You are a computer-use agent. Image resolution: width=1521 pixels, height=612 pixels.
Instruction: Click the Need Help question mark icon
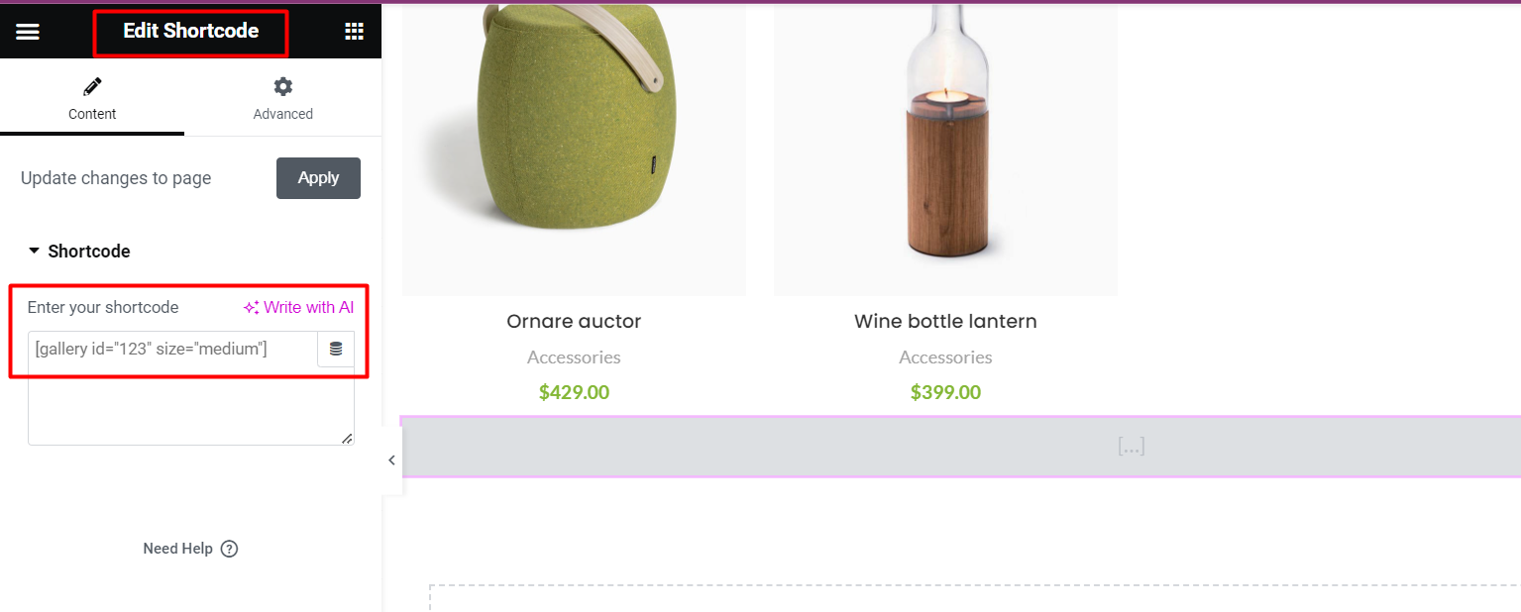[x=229, y=549]
